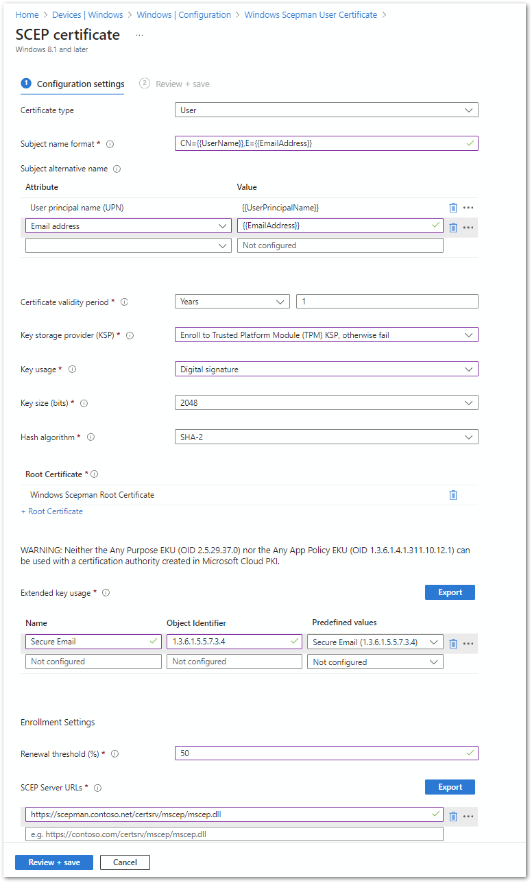Delete the User principal name SAN row
Image resolution: width=532 pixels, height=883 pixels.
tap(452, 208)
